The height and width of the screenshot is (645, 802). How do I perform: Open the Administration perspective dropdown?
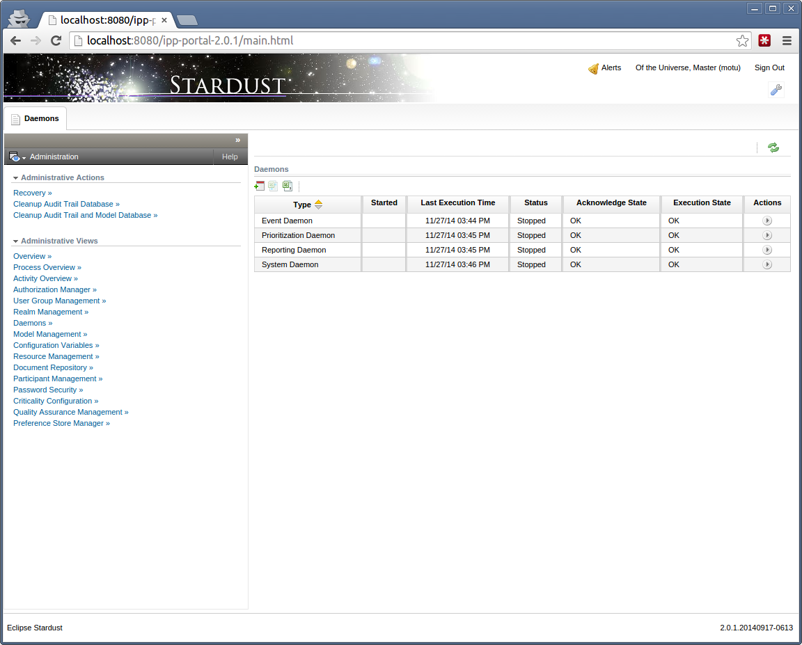click(17, 157)
